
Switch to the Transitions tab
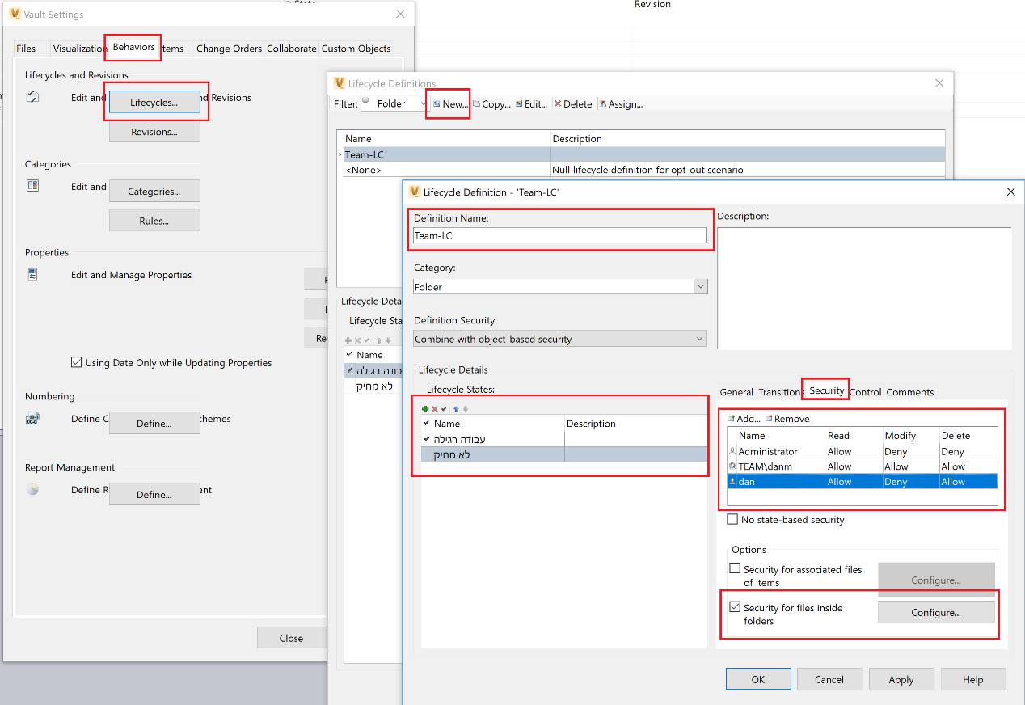779,392
